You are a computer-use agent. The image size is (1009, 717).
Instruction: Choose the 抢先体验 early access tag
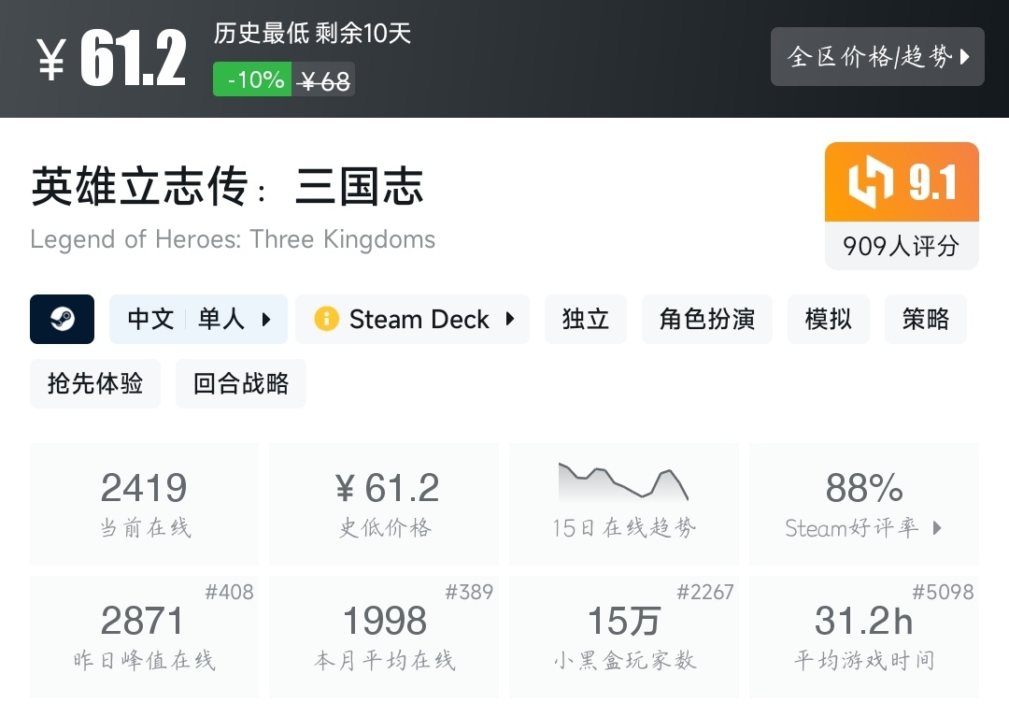click(x=95, y=383)
